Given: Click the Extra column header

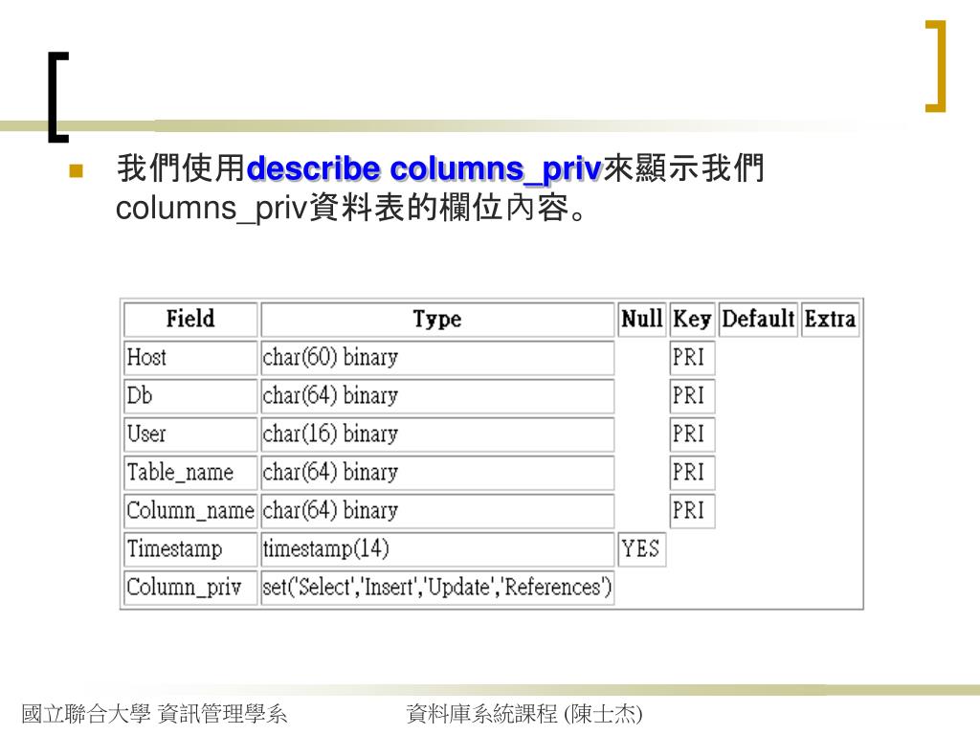Looking at the screenshot, I should click(x=830, y=320).
